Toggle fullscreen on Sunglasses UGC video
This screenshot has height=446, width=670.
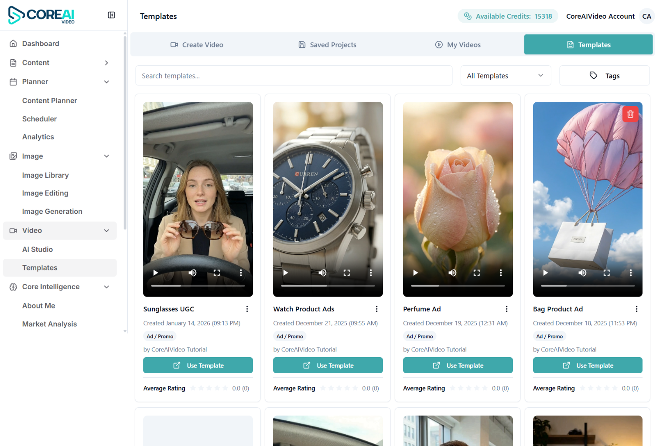216,273
